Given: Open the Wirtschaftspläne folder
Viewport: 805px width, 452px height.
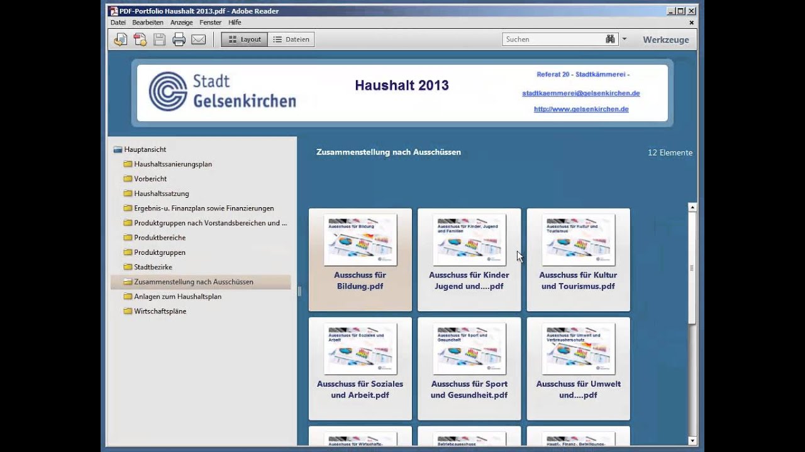Looking at the screenshot, I should [x=160, y=311].
